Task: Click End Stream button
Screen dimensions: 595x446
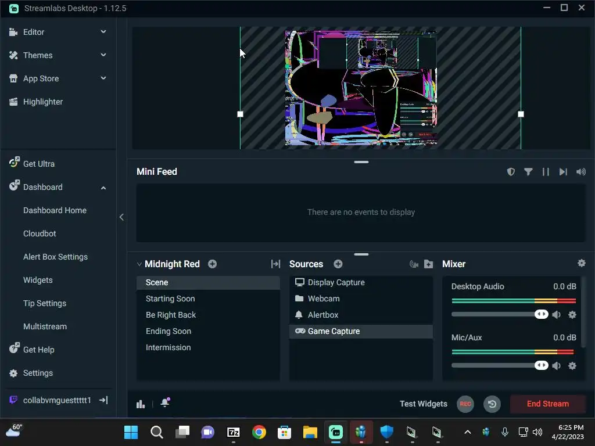Action: coord(547,404)
